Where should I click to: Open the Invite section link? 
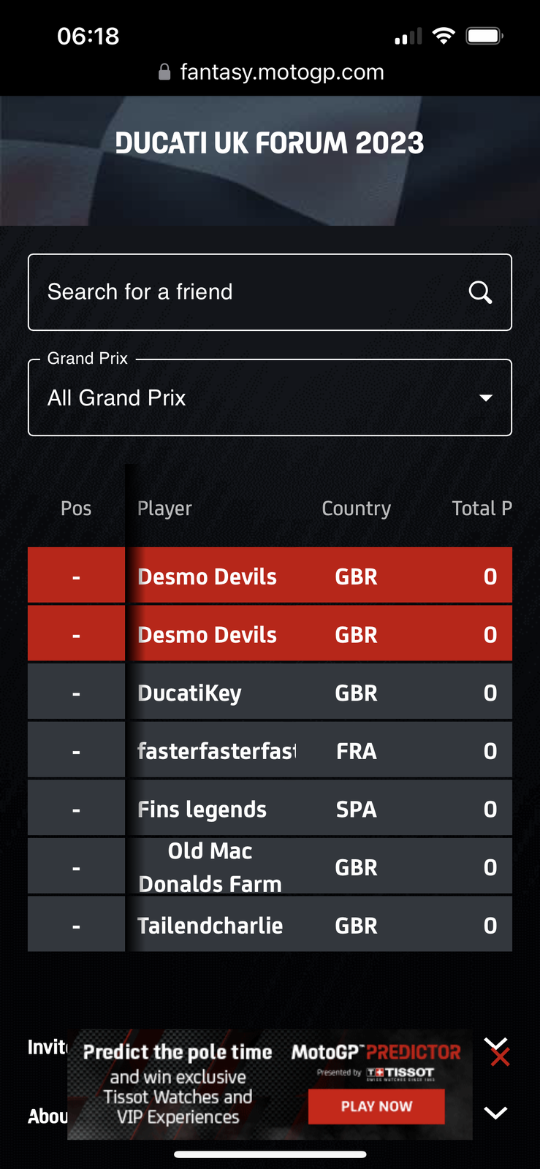[47, 1047]
